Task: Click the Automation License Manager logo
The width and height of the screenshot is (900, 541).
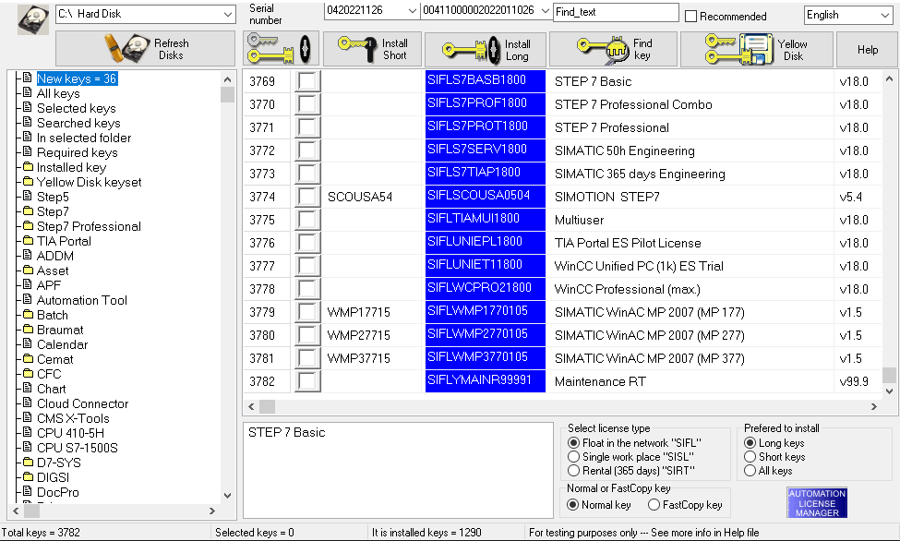Action: 817,502
